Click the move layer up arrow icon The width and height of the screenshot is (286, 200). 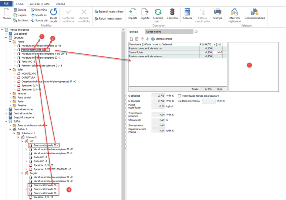pyautogui.click(x=142, y=39)
